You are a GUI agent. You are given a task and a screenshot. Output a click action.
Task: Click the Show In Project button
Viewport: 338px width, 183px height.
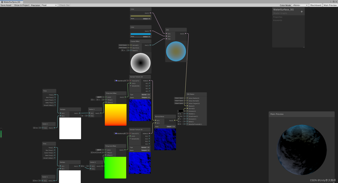click(x=22, y=5)
